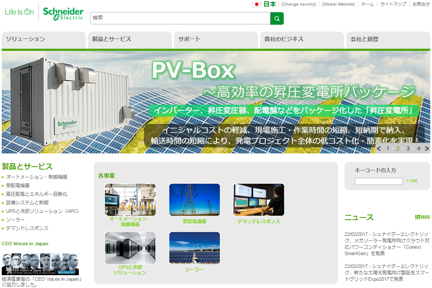Open デマンドレスポンス caption under thumbnail
The height and width of the screenshot is (288, 432).
(259, 221)
